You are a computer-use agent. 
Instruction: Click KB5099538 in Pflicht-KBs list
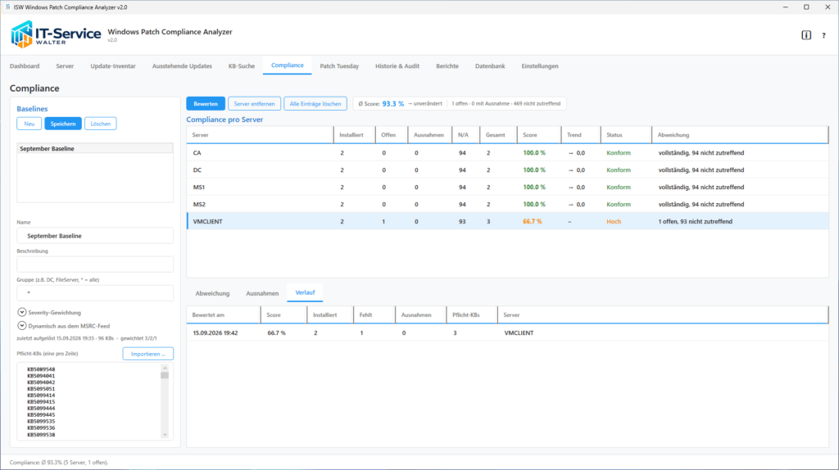click(41, 435)
